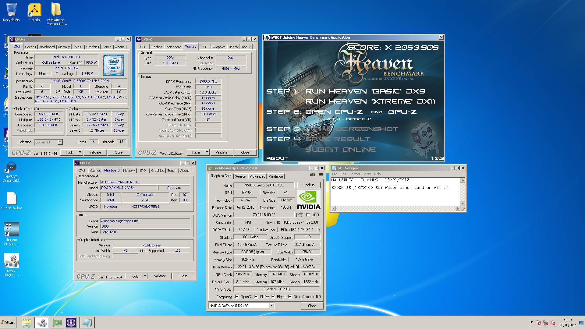Screen dimensions: 585x329
Task: Click inside the Notepad text area
Action: tap(395, 192)
